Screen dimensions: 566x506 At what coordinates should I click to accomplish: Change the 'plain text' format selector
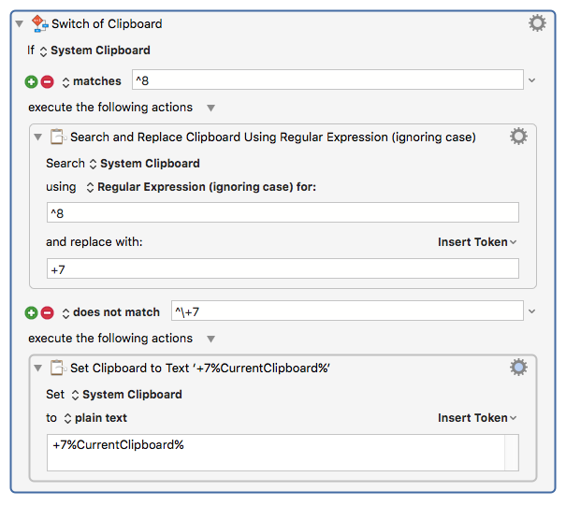(95, 418)
